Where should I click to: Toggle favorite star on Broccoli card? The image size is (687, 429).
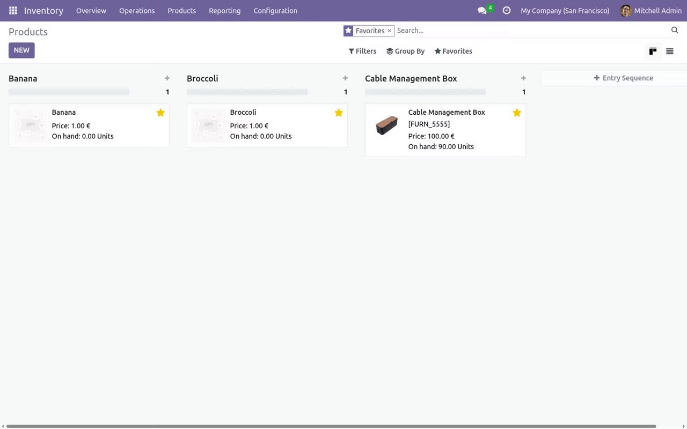[x=339, y=113]
